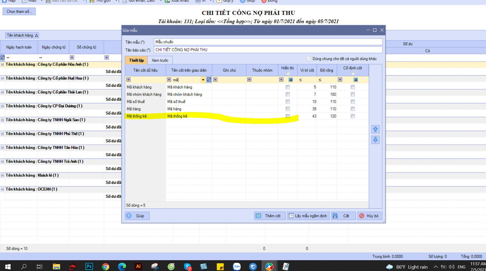
Task: Toggle Cố định cột checkbox for Mã khách hàng
Action: [x=353, y=87]
